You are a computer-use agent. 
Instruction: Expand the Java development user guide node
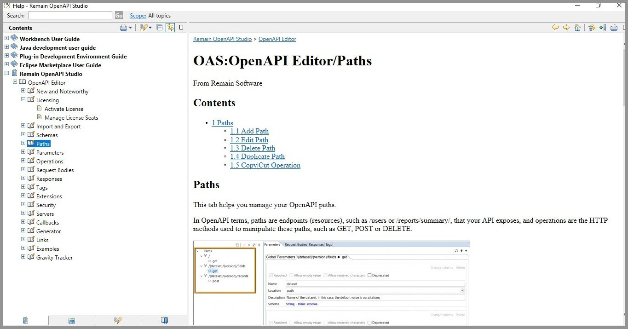coord(7,47)
